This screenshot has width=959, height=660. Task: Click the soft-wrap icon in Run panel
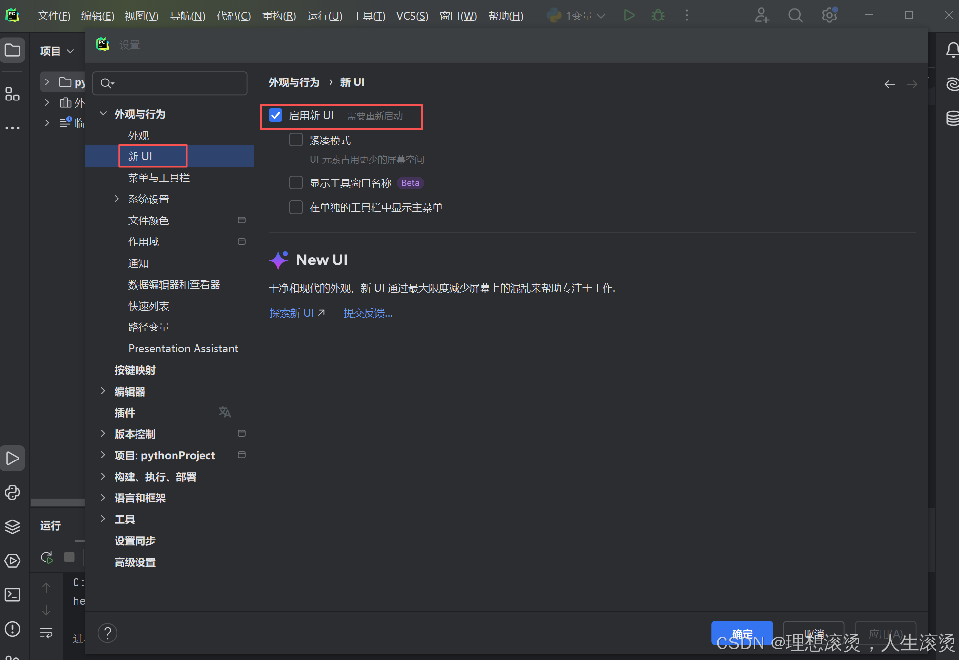(x=46, y=633)
